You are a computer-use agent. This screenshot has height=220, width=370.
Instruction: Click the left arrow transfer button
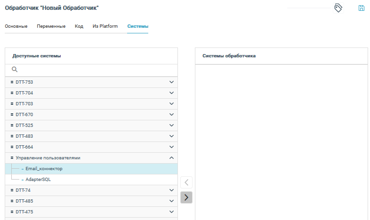[x=186, y=182]
